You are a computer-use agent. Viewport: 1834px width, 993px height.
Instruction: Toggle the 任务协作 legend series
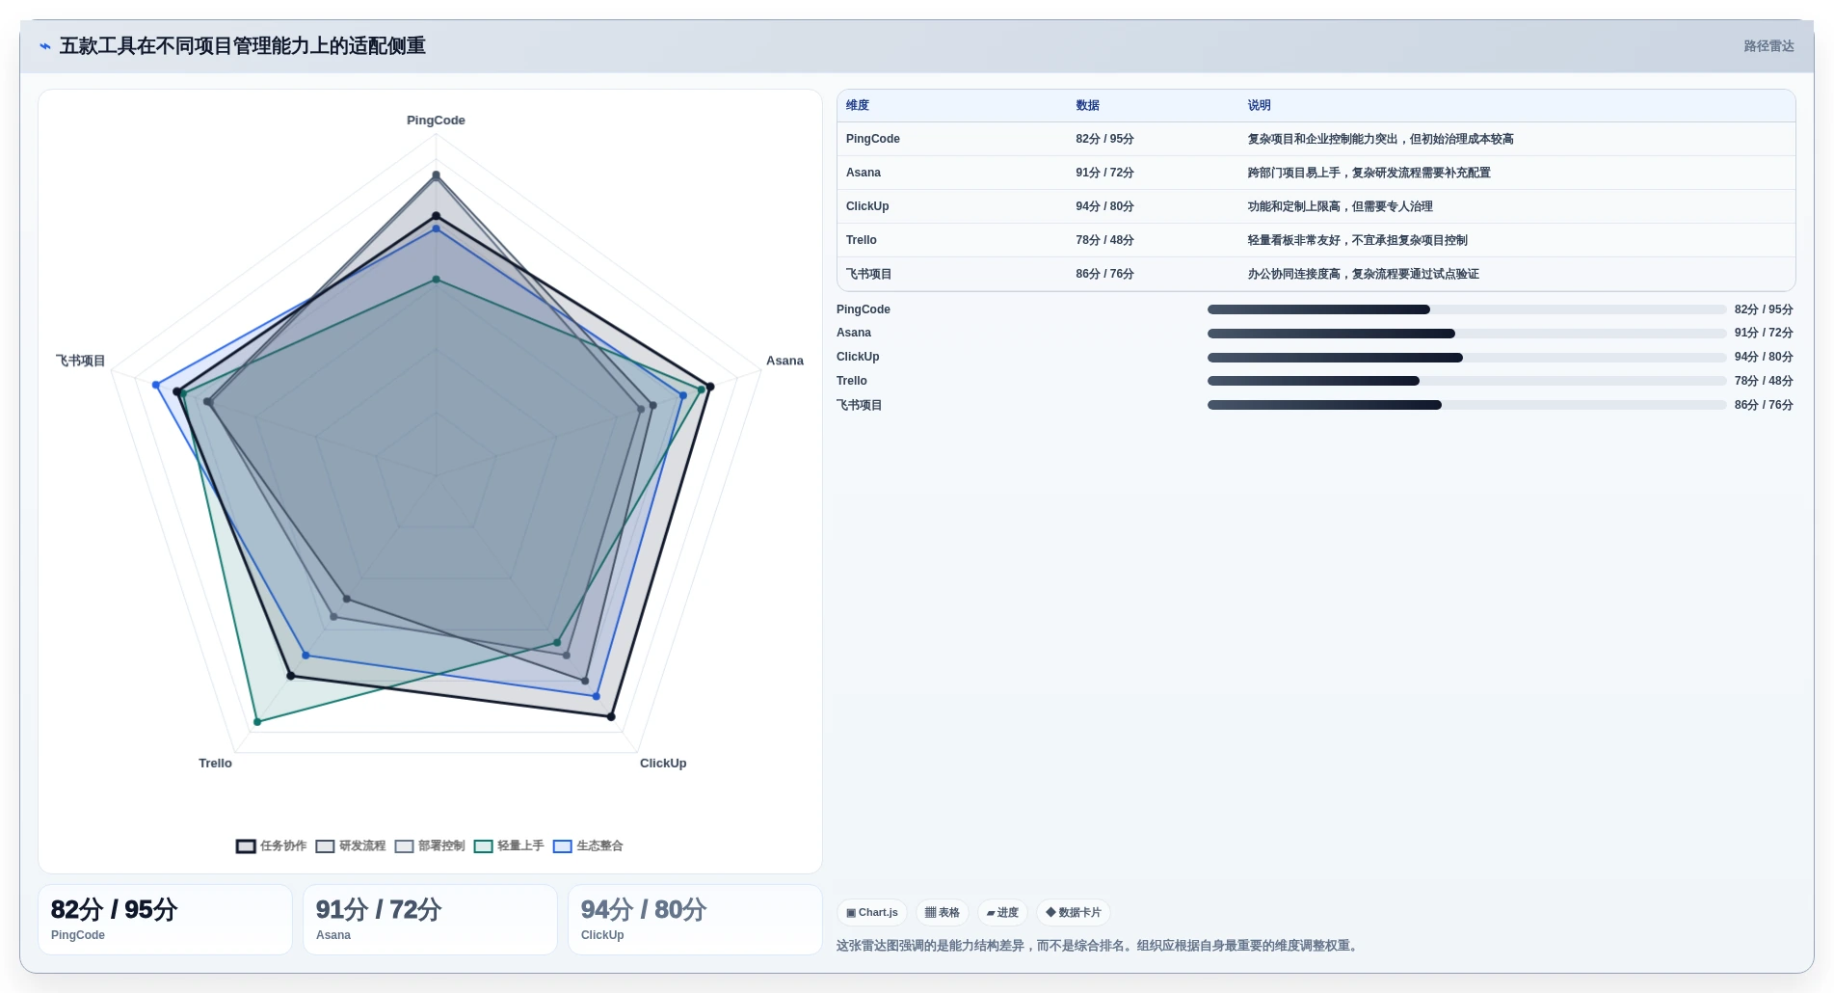pyautogui.click(x=272, y=845)
